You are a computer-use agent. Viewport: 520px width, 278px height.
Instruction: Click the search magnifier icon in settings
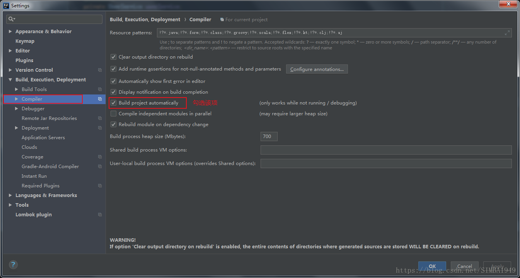click(x=12, y=19)
